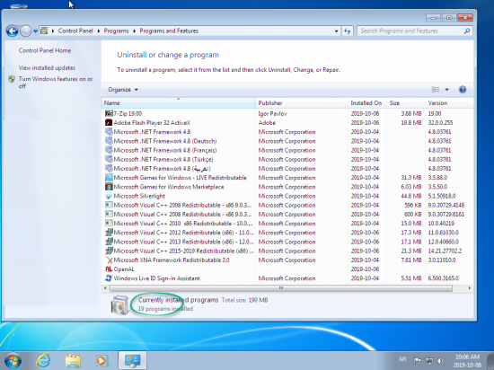Open the Windows Start menu
This screenshot has width=494, height=370.
[13, 361]
